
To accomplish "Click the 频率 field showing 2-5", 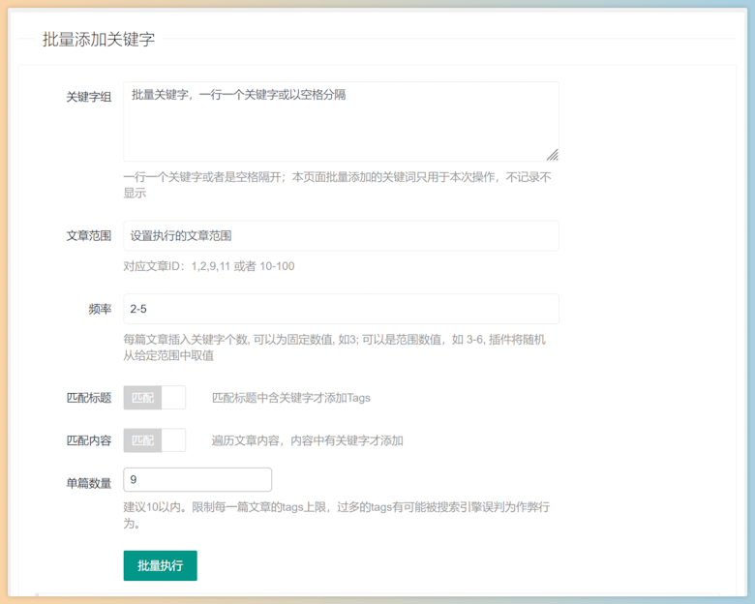I will pos(341,309).
